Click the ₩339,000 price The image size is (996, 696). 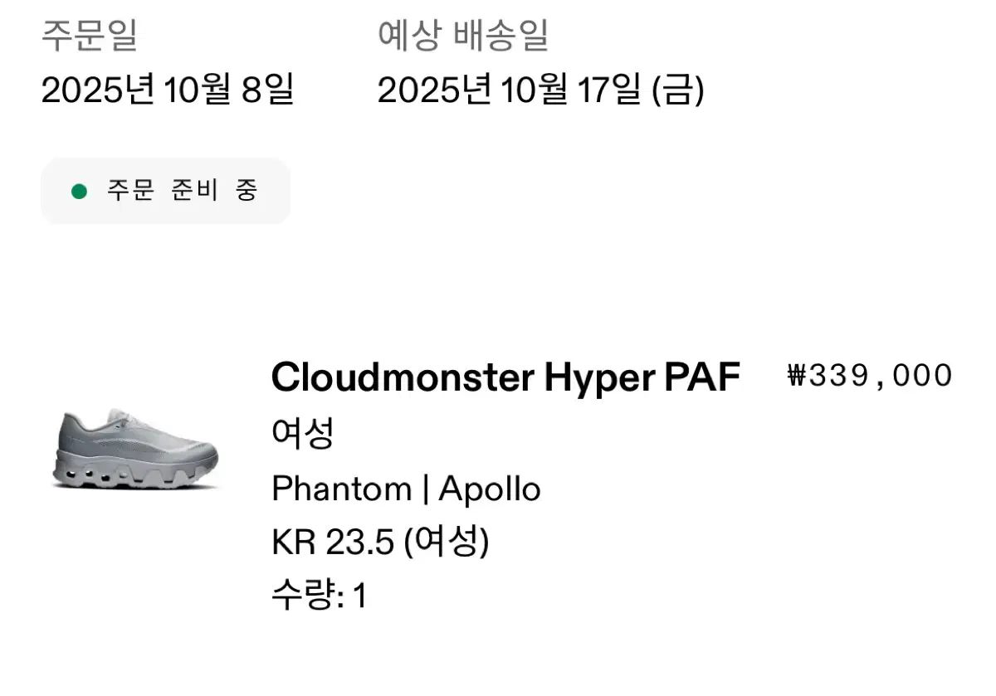[869, 376]
